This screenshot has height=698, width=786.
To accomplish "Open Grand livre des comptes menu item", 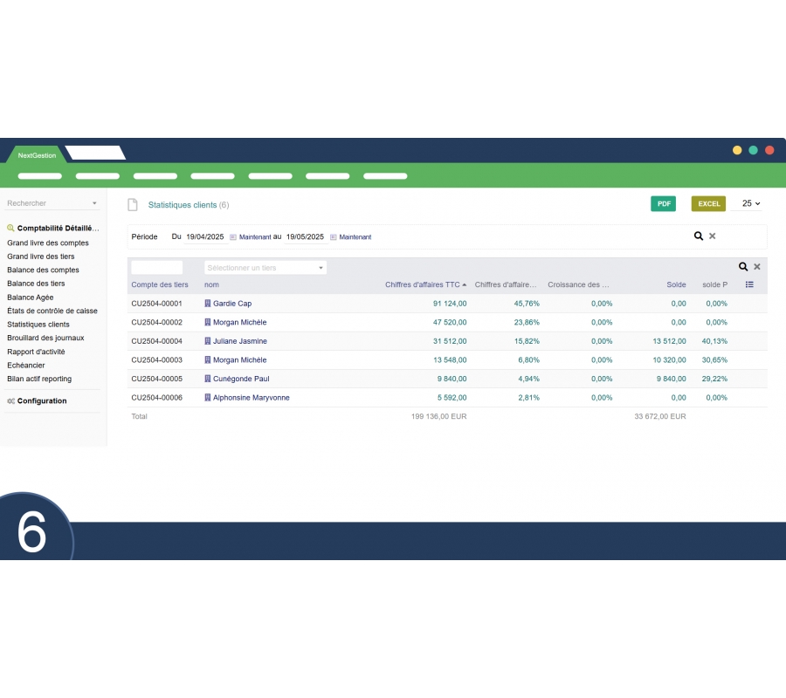I will point(48,243).
